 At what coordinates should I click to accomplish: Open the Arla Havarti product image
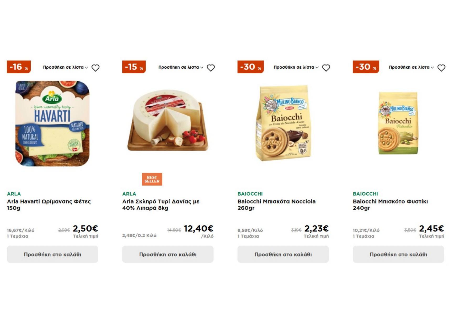[52, 123]
